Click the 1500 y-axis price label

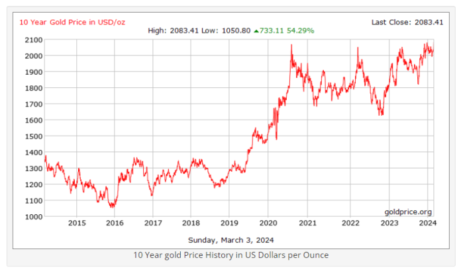[x=34, y=136]
